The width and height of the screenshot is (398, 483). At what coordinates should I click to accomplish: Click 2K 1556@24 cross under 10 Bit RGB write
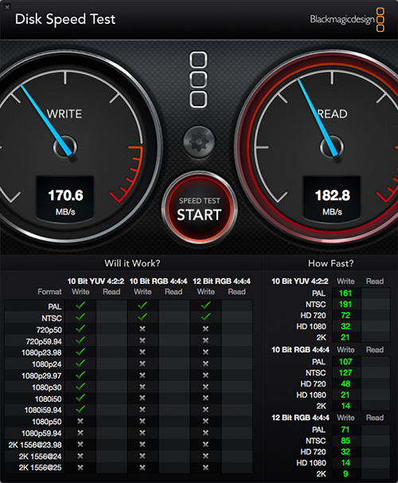point(142,456)
